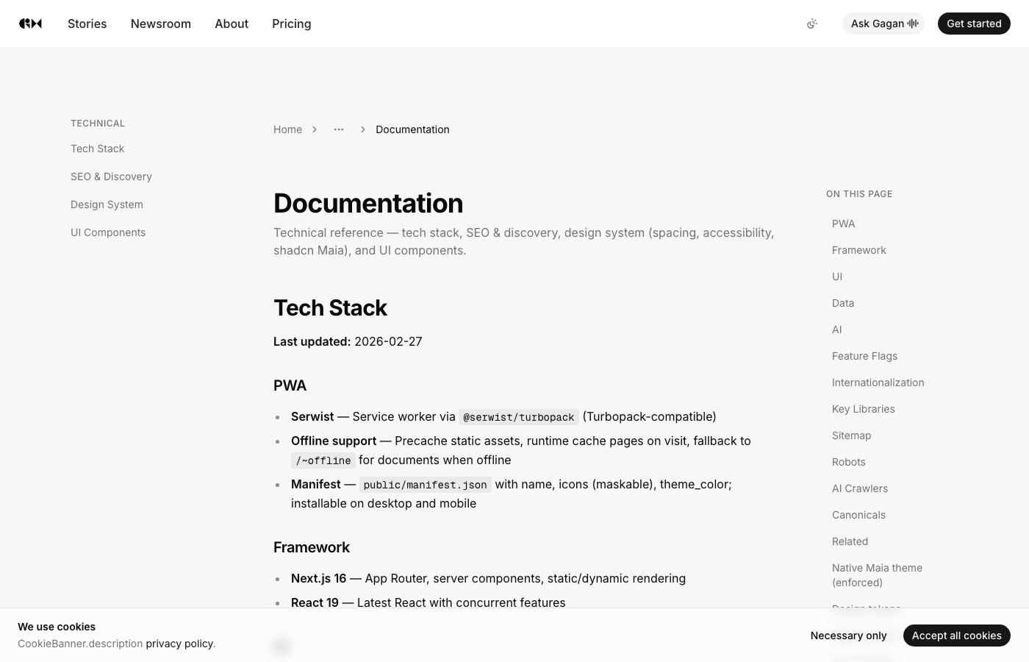Expand the collapsed breadcrumb ellipsis
1029x662 pixels.
[x=338, y=129]
